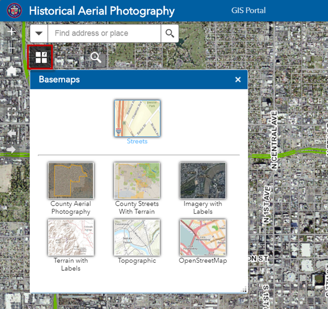
Task: Choose the County Aerial Photography basemap
Action: 71,181
